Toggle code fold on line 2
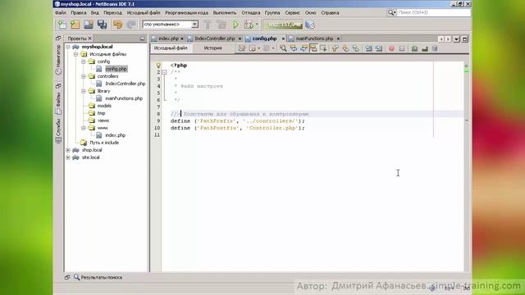This screenshot has width=525, height=295. 164,72
